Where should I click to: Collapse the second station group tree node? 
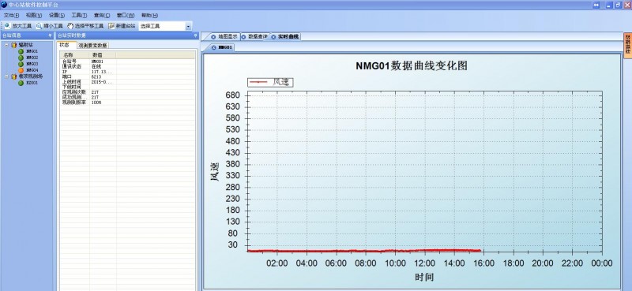[x=6, y=76]
